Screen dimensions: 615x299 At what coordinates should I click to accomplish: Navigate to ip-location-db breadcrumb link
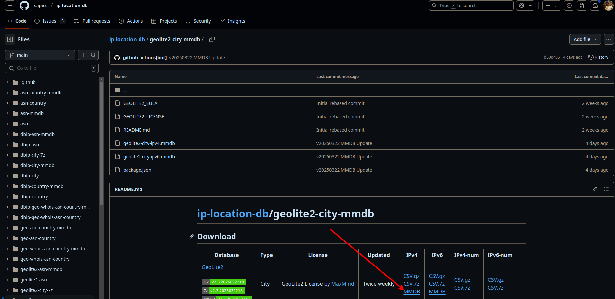(x=127, y=39)
